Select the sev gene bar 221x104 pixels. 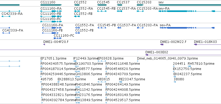click(x=190, y=5)
